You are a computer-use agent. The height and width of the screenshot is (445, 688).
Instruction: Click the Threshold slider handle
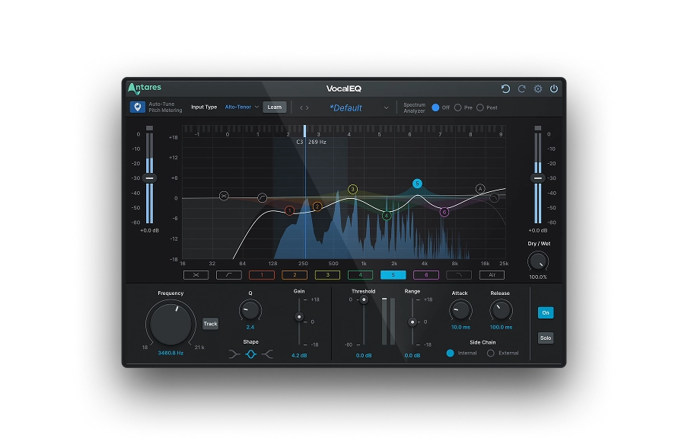[364, 300]
